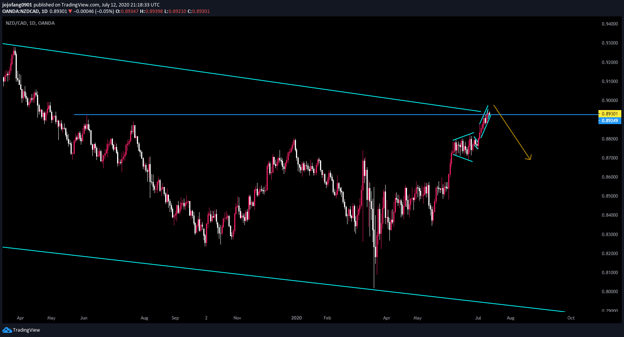Click the 0.82000 price axis label
The image size is (624, 337).
tap(610, 254)
